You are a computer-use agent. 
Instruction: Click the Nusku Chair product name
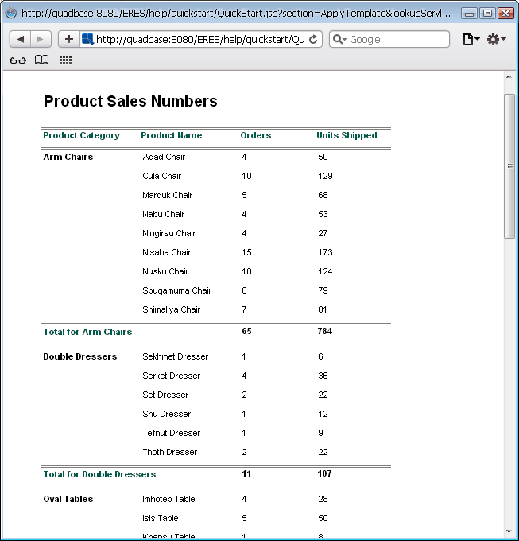pyautogui.click(x=165, y=271)
